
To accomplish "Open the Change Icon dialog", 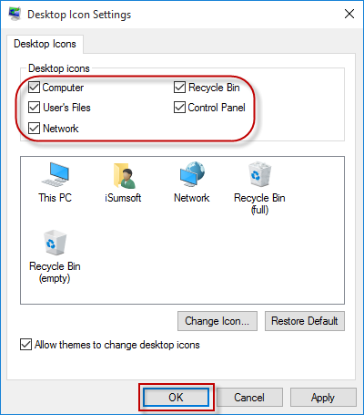I will [x=217, y=321].
